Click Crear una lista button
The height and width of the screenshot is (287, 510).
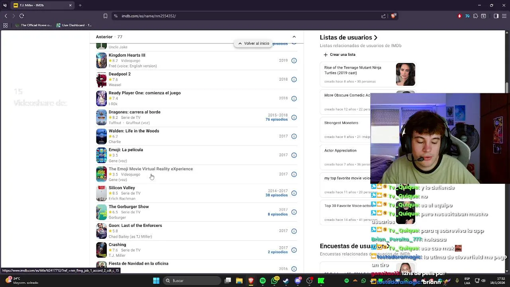(x=339, y=55)
